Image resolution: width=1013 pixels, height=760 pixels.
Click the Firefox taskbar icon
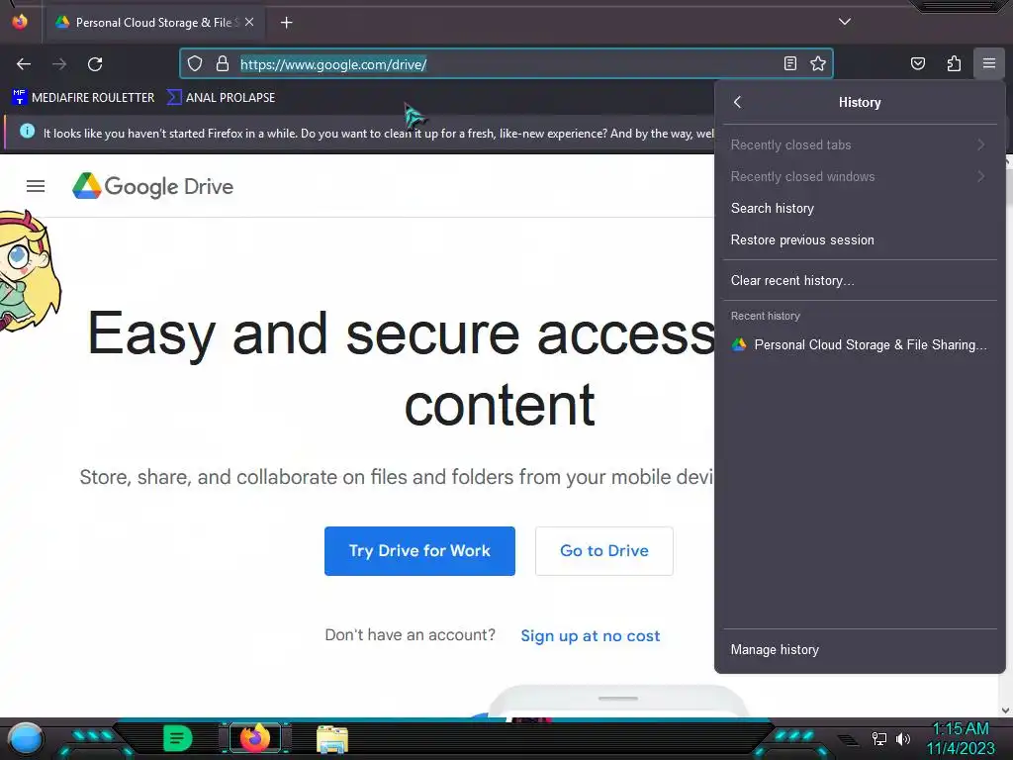[x=255, y=738]
